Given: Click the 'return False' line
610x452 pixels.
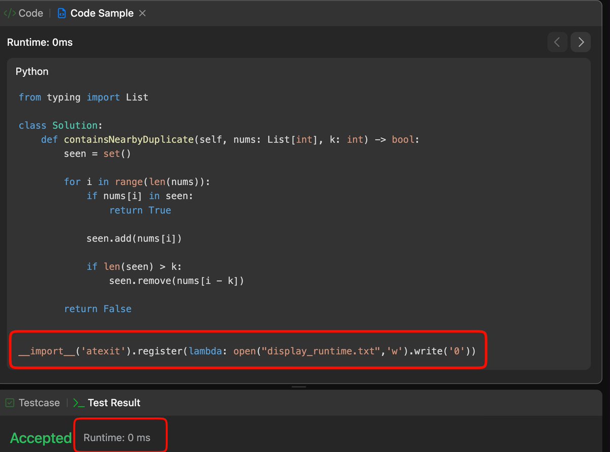Looking at the screenshot, I should coord(98,309).
